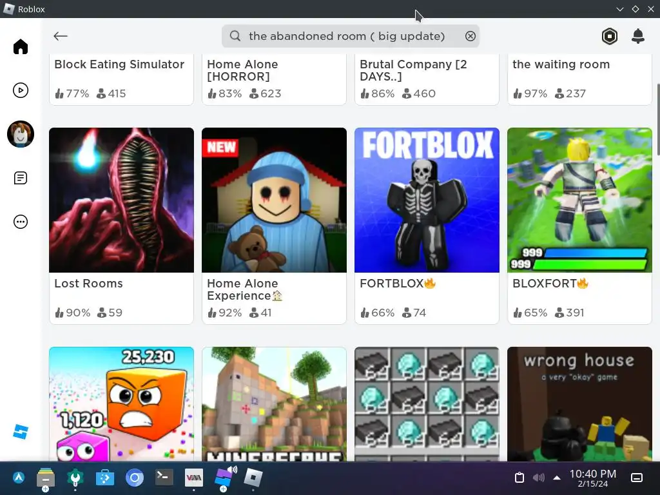Image resolution: width=660 pixels, height=495 pixels.
Task: Click the volume tray icon
Action: (x=538, y=478)
